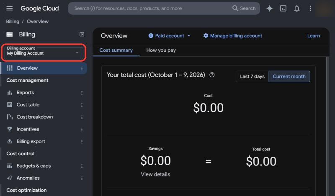The height and width of the screenshot is (196, 335).
Task: Click the Cost table grid icon
Action: (10, 105)
